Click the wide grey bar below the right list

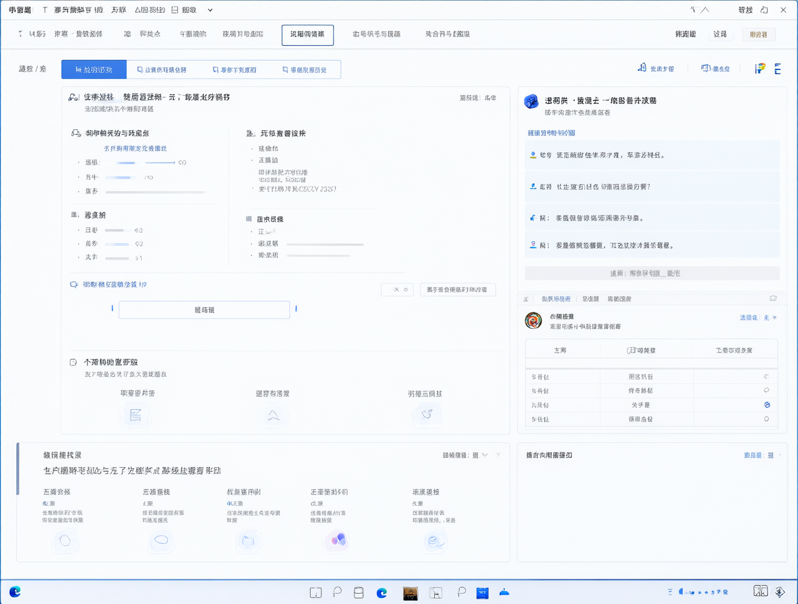pos(652,273)
